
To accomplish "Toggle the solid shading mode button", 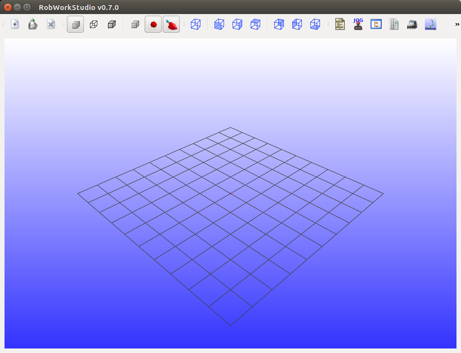I will [x=75, y=24].
